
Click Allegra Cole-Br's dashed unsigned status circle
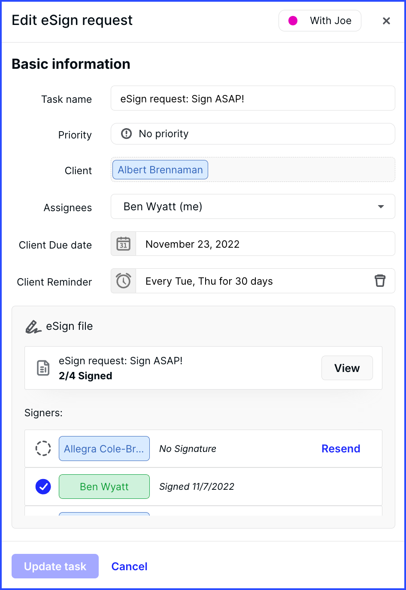(x=43, y=449)
